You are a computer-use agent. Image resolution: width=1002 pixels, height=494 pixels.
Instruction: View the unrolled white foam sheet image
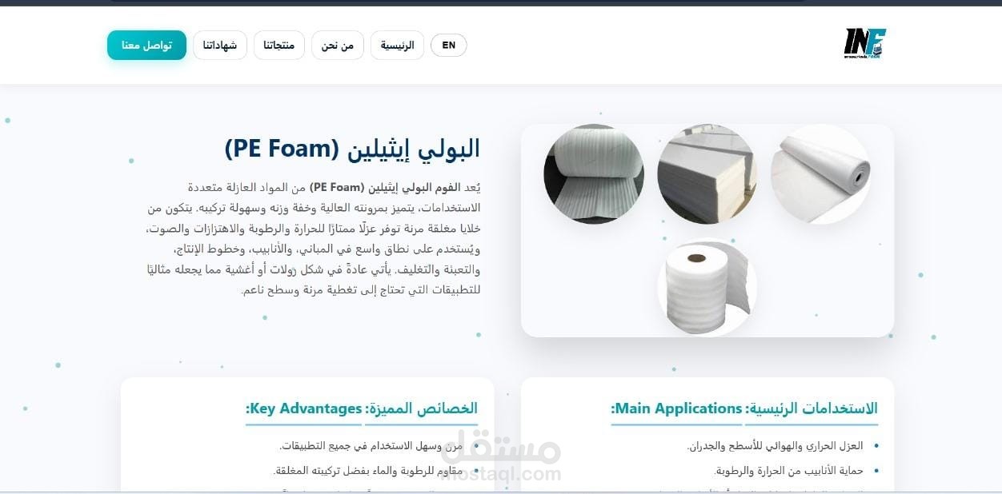pos(820,173)
